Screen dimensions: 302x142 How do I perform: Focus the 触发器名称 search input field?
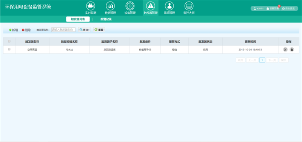coord(63,30)
